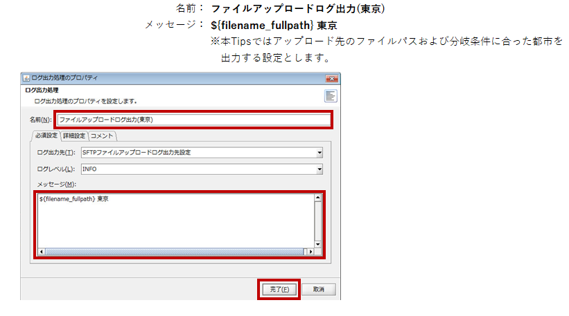Image resolution: width=569 pixels, height=316 pixels.
Task: Click heading ファイルアップロードログ出力(東京) above dialog
Action: pos(297,9)
